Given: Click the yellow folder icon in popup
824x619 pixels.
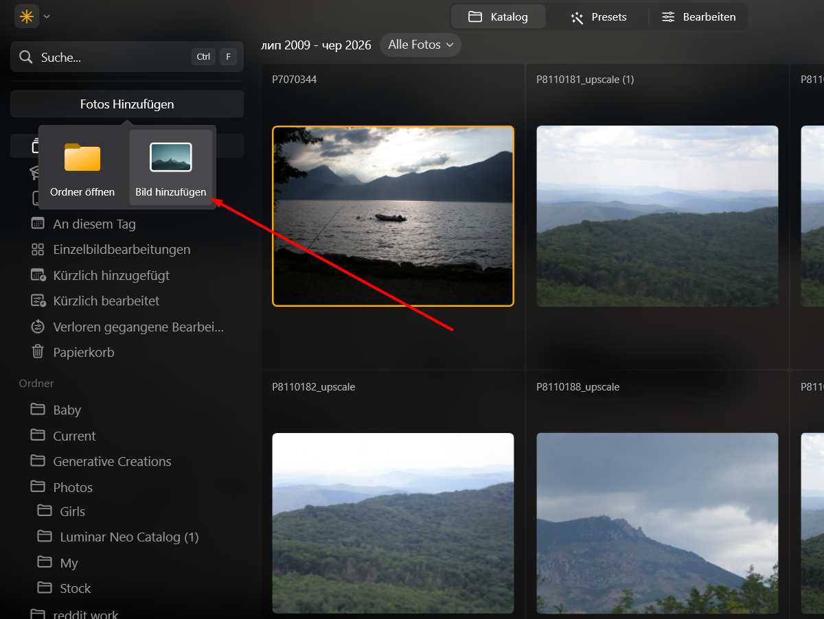Looking at the screenshot, I should pyautogui.click(x=82, y=157).
